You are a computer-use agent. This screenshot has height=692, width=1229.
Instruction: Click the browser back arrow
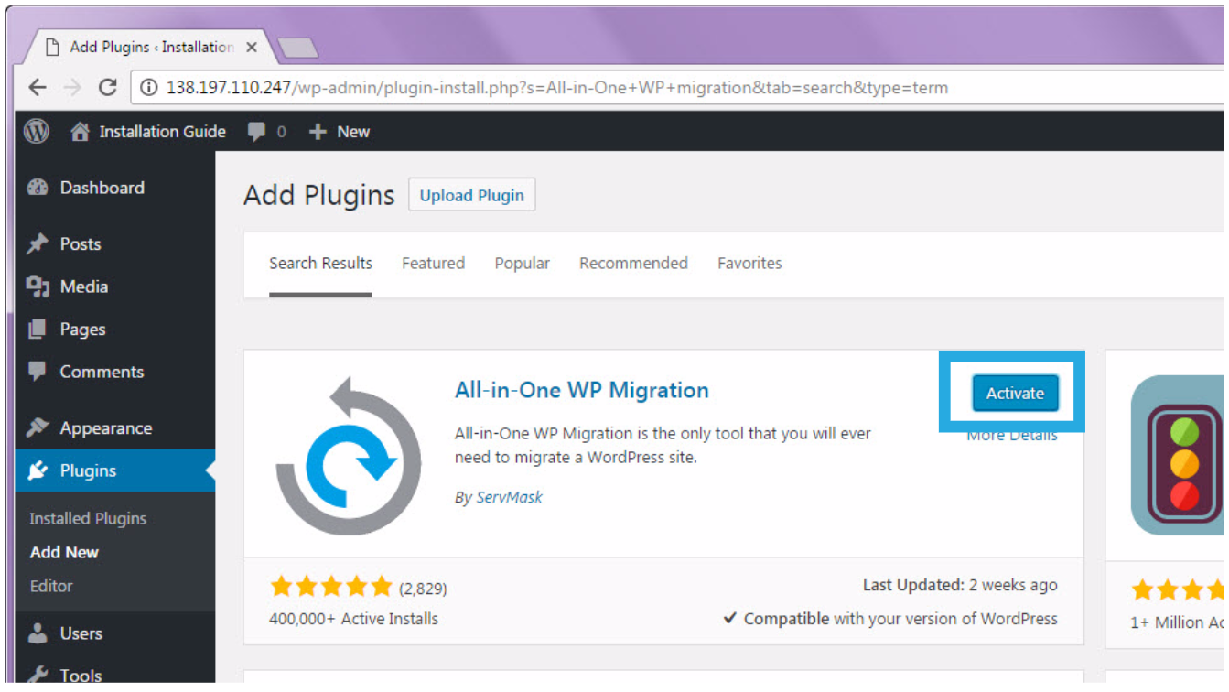37,88
